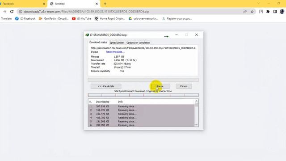Viewport: 286px width, 161px height.
Task: Click the connections list scroll up arrow
Action: tap(197, 101)
